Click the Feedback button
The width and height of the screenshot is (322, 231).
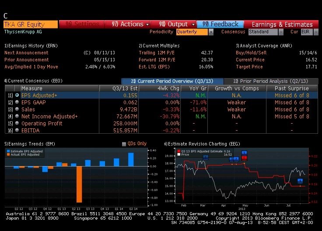220,24
